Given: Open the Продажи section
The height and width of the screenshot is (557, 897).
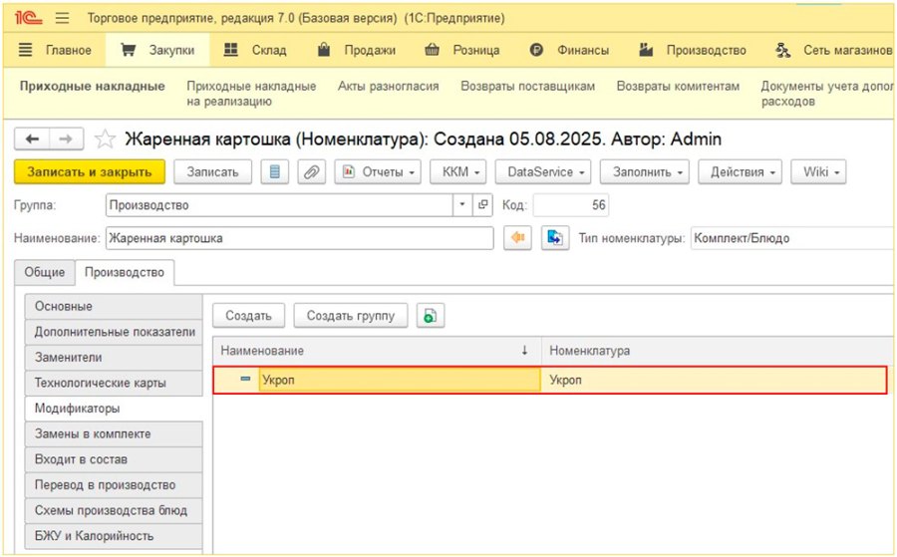Looking at the screenshot, I should click(370, 51).
